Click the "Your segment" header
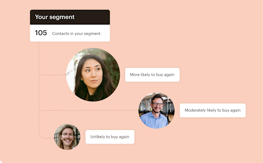The width and height of the screenshot is (263, 163). tap(70, 17)
